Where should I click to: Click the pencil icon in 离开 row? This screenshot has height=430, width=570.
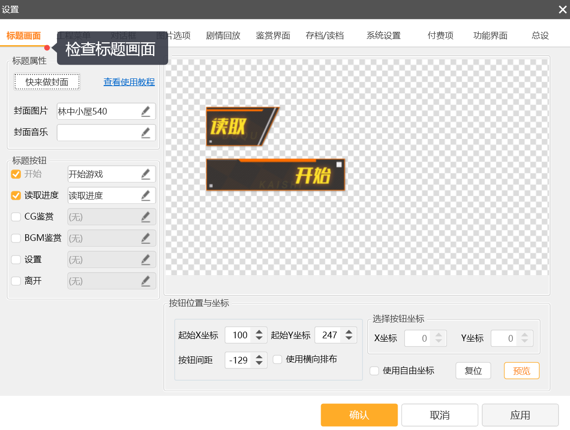click(145, 281)
